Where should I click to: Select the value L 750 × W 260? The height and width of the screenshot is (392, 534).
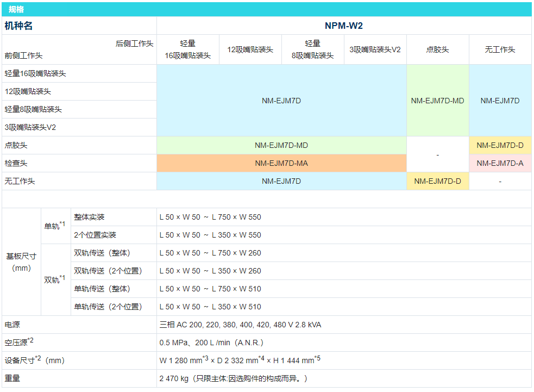[x=236, y=253]
